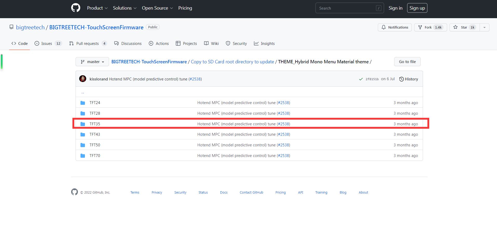Navigate to parent directory via two dots
The width and height of the screenshot is (497, 226).
[83, 92]
